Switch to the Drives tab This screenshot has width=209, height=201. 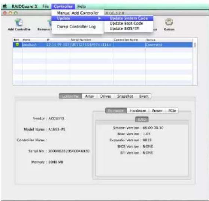click(105, 96)
